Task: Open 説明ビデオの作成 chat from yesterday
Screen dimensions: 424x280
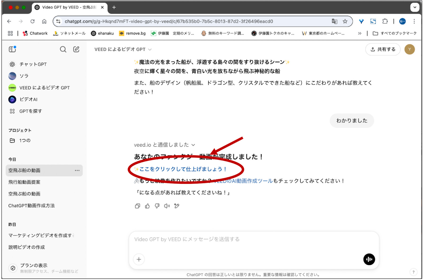Action: (x=26, y=247)
